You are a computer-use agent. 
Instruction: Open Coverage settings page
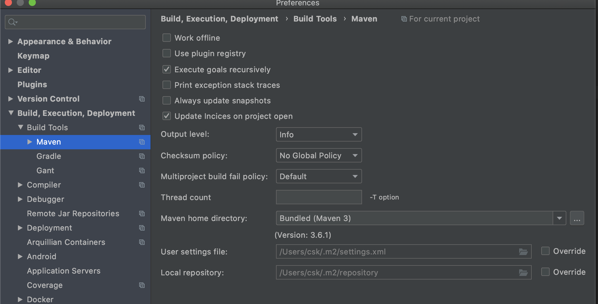(45, 285)
